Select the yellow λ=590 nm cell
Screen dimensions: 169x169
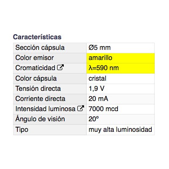(120, 68)
